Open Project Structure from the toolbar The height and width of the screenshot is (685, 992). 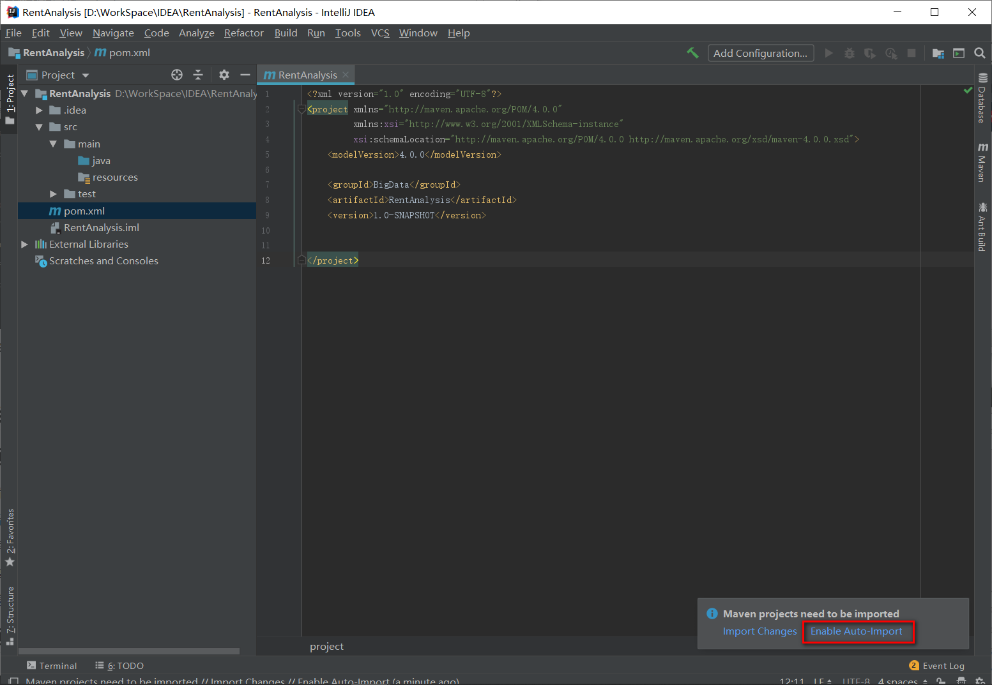coord(938,53)
